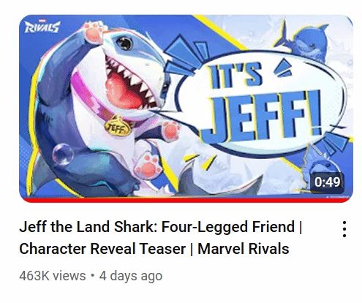This screenshot has width=362, height=303.
Task: Click the word JEFF! in the bubble
Action: click(262, 116)
